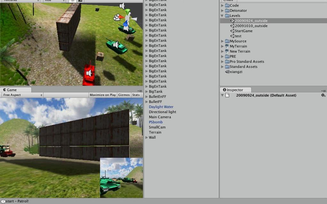Click the scene icon next to test
Screen dimensions: 327x204
[233, 36]
